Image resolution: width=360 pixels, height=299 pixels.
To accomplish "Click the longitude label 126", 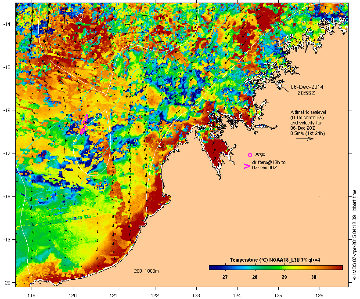I will point(320,295).
